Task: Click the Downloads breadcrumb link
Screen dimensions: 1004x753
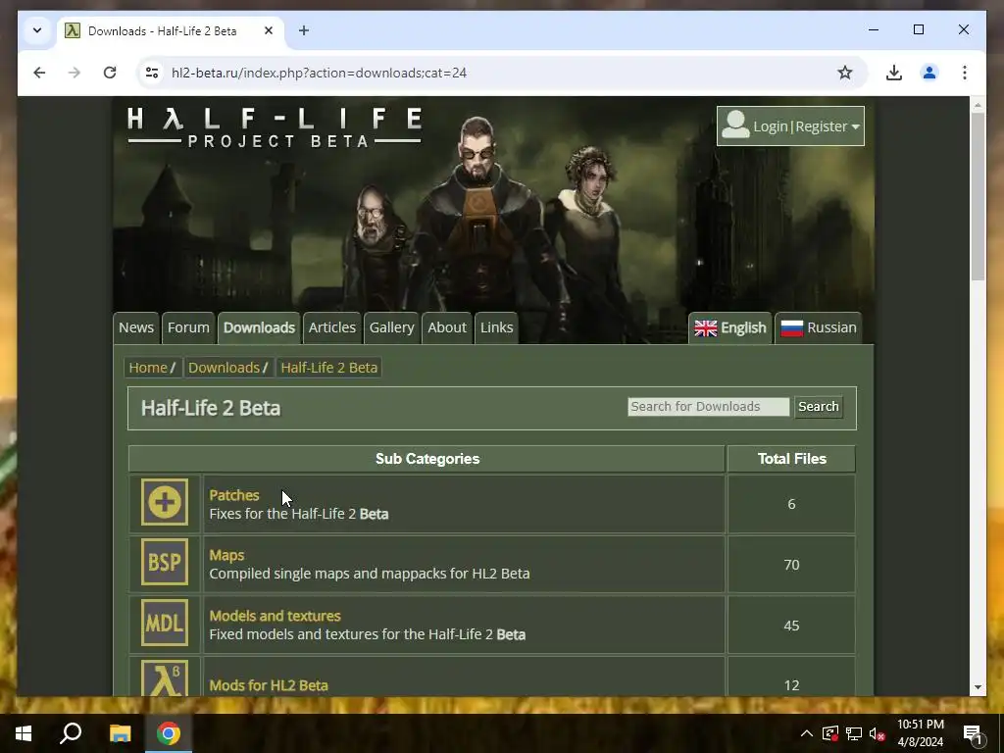Action: (x=225, y=368)
